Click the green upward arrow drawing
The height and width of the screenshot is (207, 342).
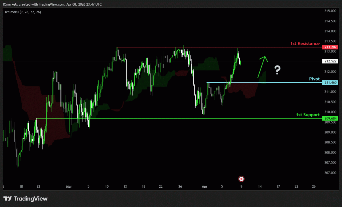tap(262, 67)
